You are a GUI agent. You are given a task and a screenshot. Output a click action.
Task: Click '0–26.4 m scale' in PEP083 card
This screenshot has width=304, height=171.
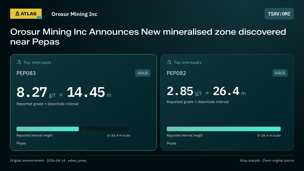[119, 136]
